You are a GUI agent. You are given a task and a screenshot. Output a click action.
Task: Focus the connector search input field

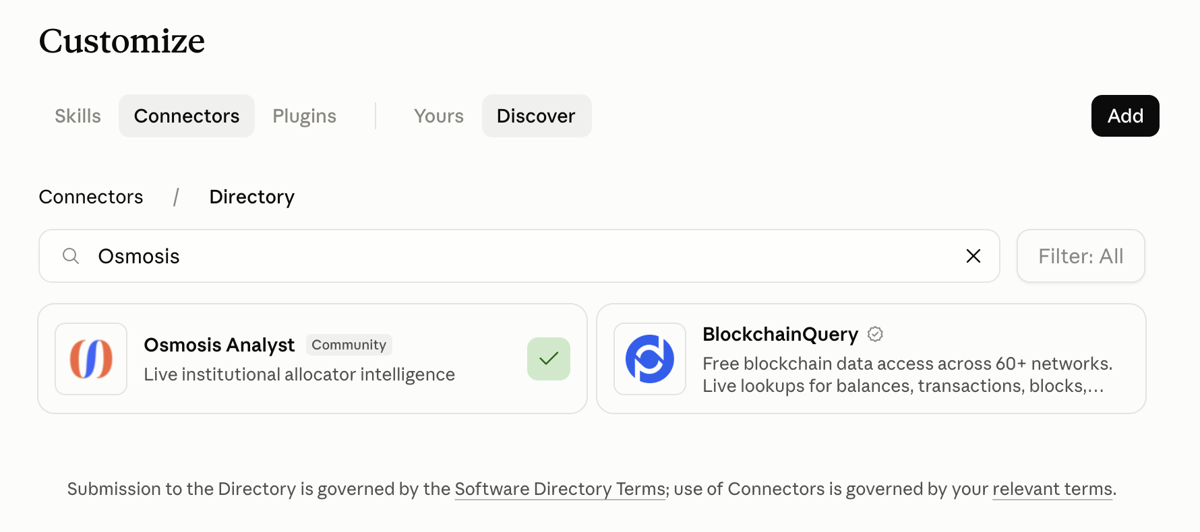[x=519, y=256]
